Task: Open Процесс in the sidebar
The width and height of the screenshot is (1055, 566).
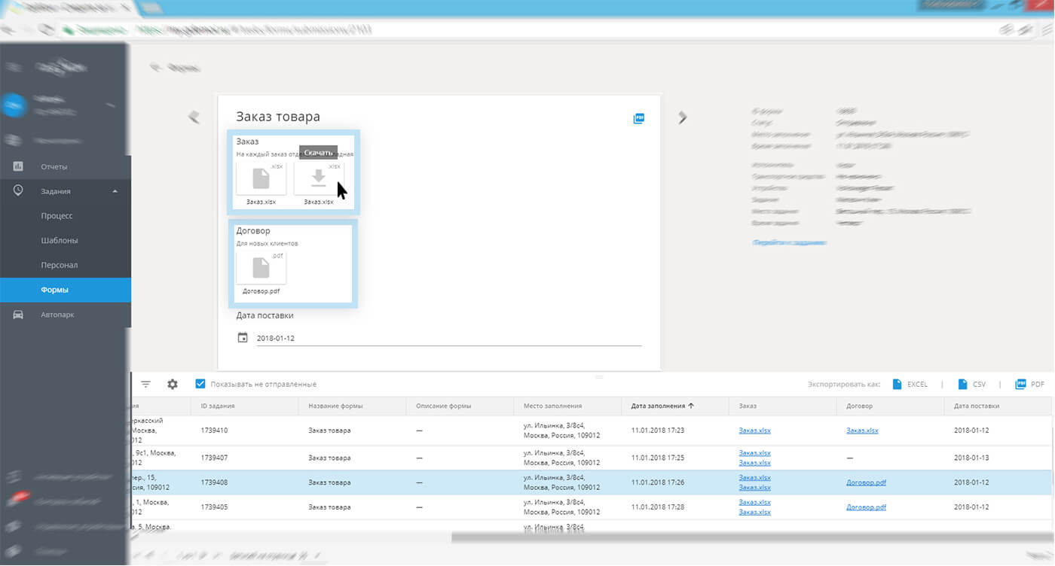Action: pyautogui.click(x=57, y=216)
